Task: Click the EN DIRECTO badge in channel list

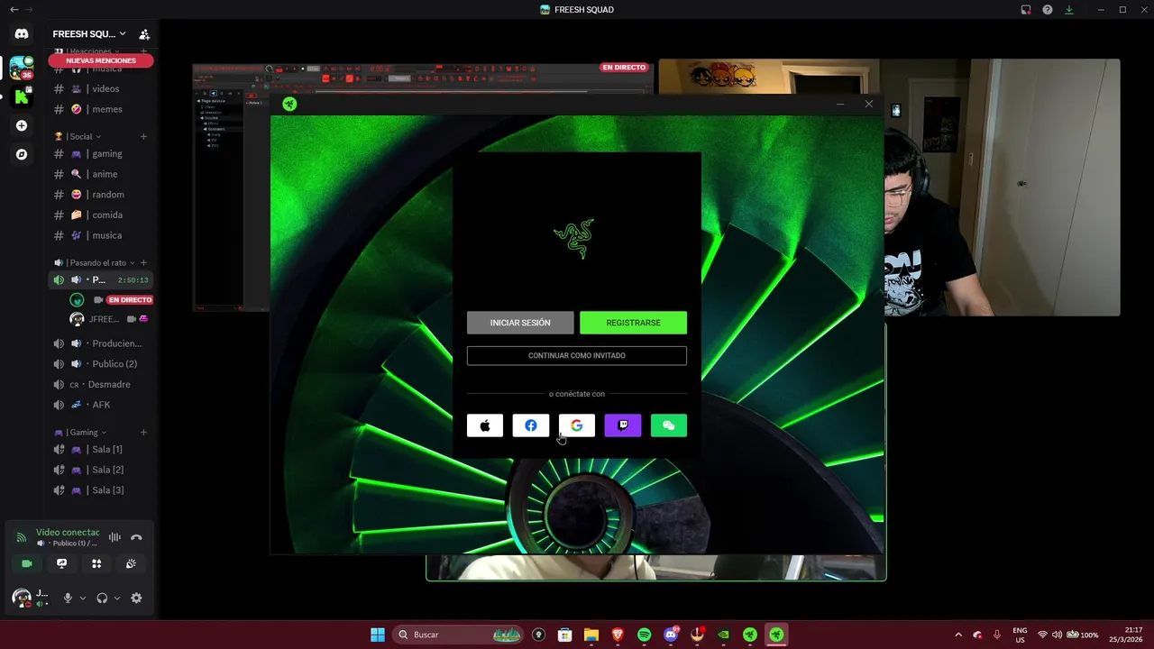Action: click(x=130, y=299)
